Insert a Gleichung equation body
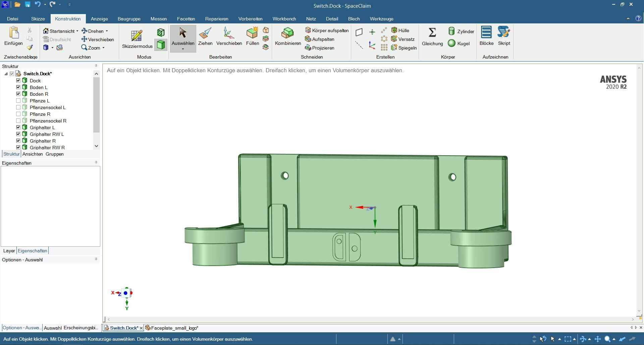644x345 pixels. click(432, 36)
